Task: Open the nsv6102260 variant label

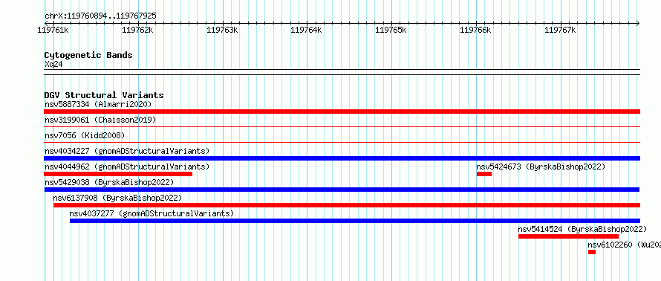Action: coord(625,245)
